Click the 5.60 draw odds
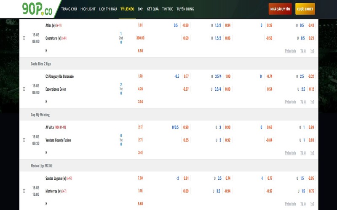 (x=140, y=204)
